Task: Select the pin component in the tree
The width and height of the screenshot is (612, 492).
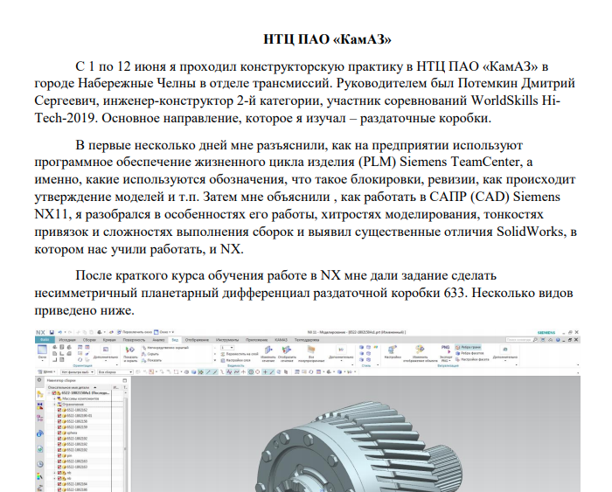Action: 69,455
